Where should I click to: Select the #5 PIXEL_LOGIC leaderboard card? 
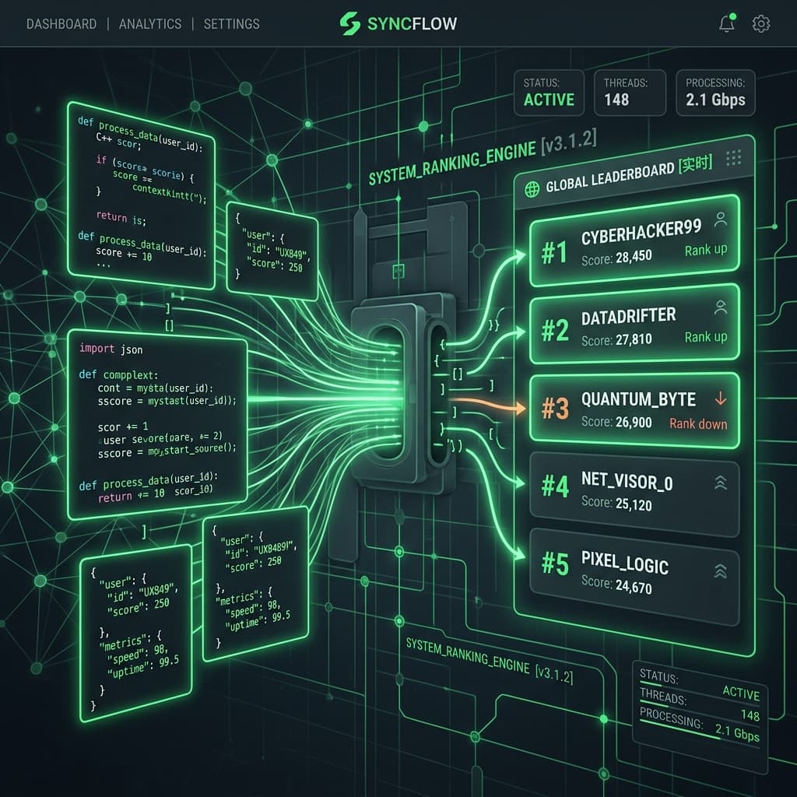[x=634, y=577]
